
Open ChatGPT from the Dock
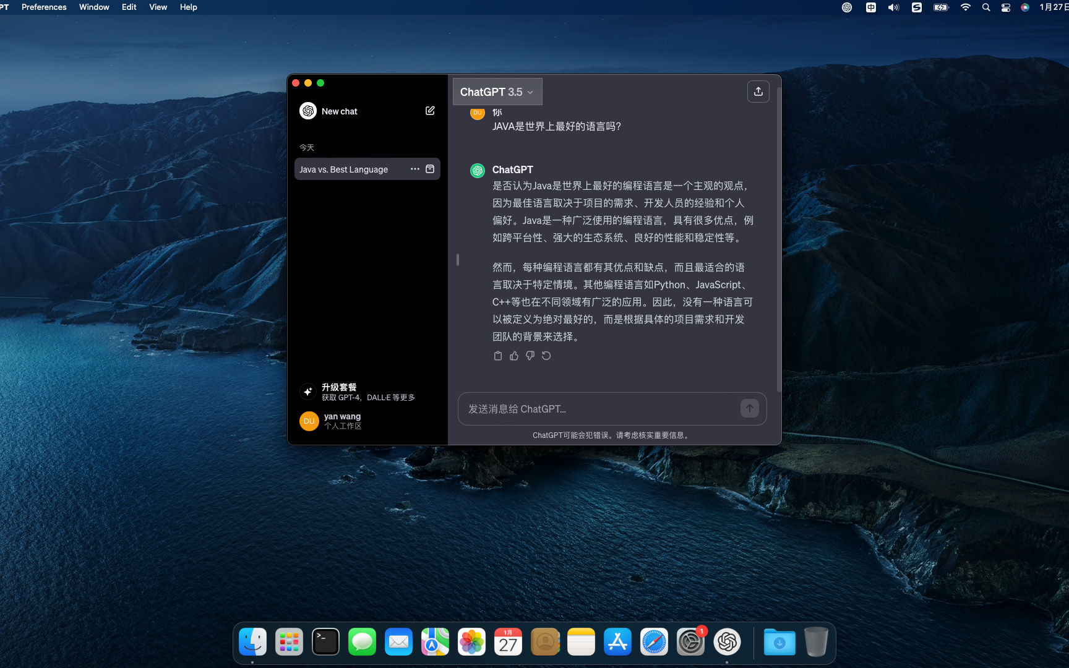tap(728, 642)
